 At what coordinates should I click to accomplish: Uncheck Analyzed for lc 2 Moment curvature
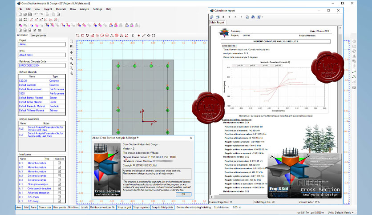click(59, 167)
